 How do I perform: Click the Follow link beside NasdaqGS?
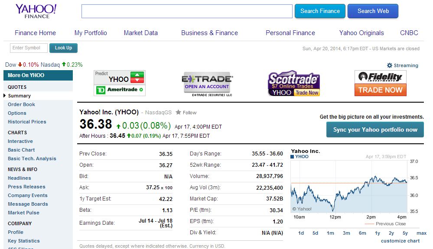pyautogui.click(x=190, y=113)
